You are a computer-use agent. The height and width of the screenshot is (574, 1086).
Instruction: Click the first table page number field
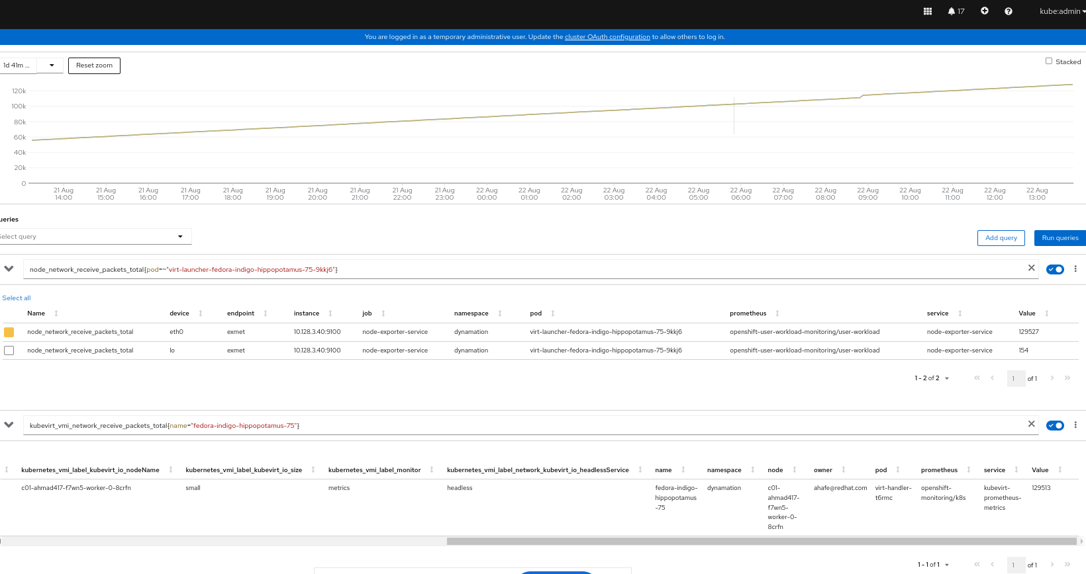coord(1016,378)
